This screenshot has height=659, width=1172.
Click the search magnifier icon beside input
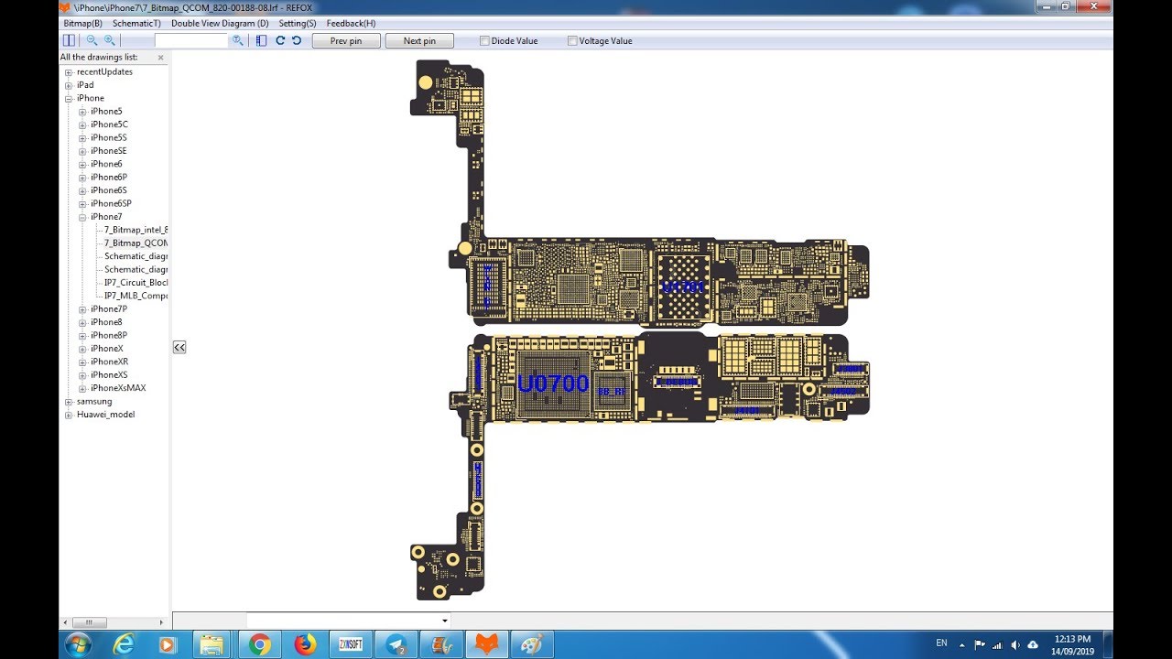point(238,40)
